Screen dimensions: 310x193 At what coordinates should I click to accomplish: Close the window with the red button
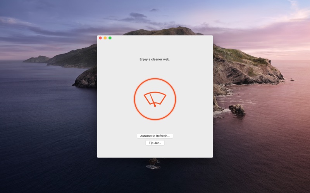pyautogui.click(x=100, y=38)
